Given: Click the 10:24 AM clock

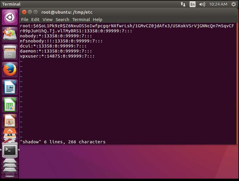Looking at the screenshot, I should coord(218,4).
